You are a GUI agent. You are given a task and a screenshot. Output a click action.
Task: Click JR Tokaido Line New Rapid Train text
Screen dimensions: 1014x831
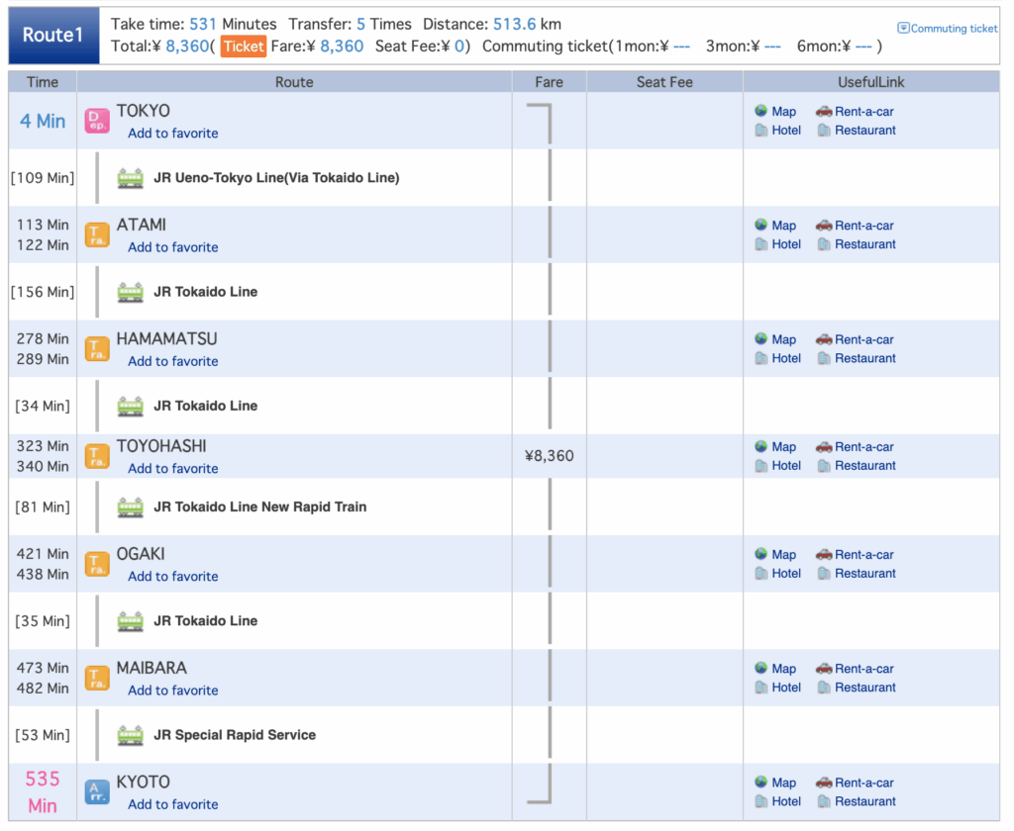[260, 507]
